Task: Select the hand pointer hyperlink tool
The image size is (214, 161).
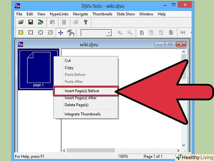Action: tap(71, 33)
